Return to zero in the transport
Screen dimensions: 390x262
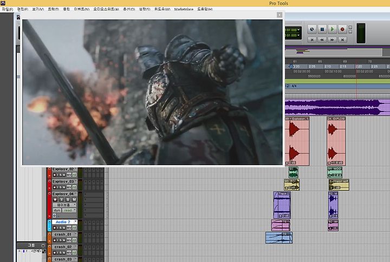(312, 40)
